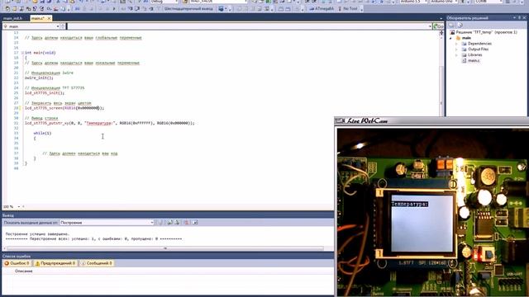Clear all output with red icon
529x297 pixels.
tap(186, 223)
